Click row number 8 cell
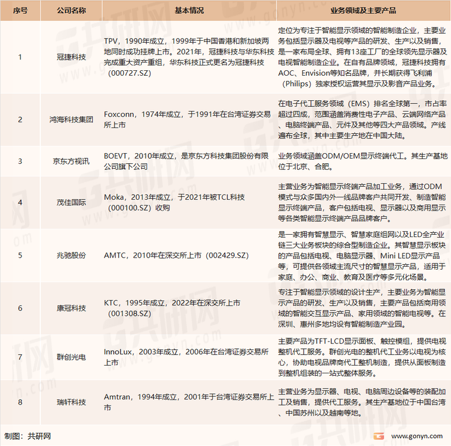 point(20,402)
